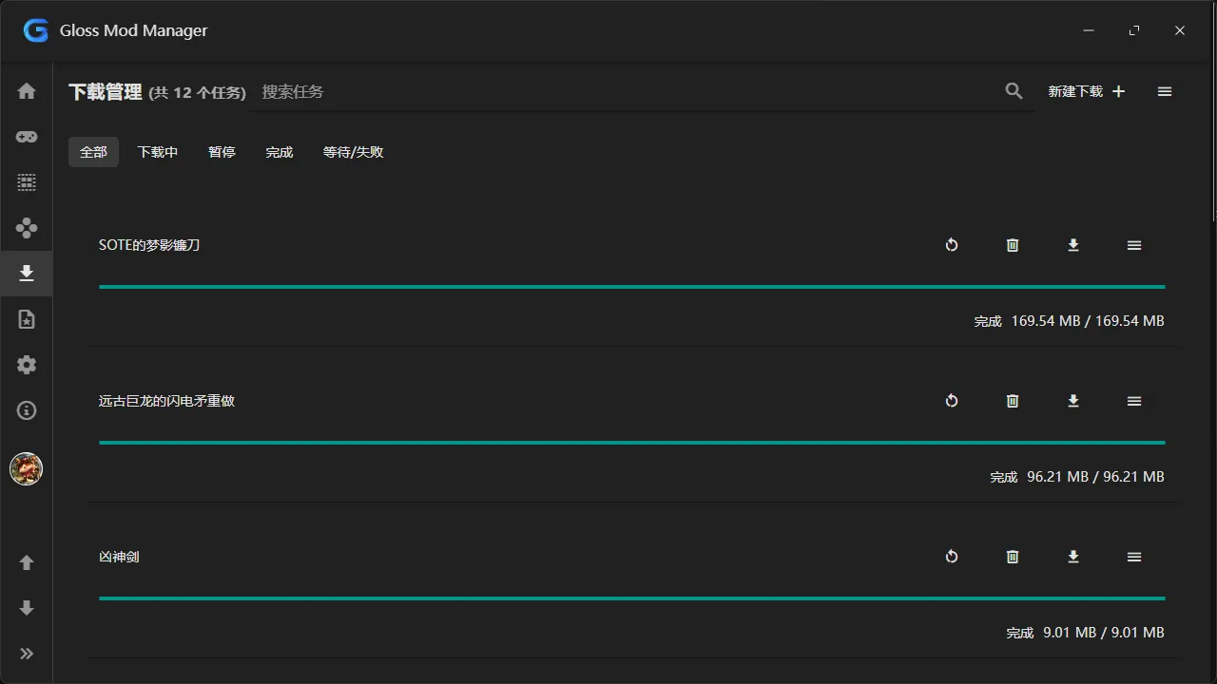This screenshot has width=1217, height=684.
Task: Collapse the sidebar with the chevron
Action: click(26, 653)
